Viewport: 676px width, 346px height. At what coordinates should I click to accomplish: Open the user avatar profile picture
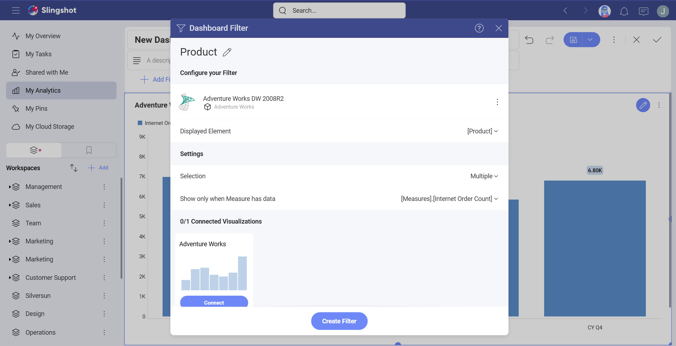coord(605,11)
